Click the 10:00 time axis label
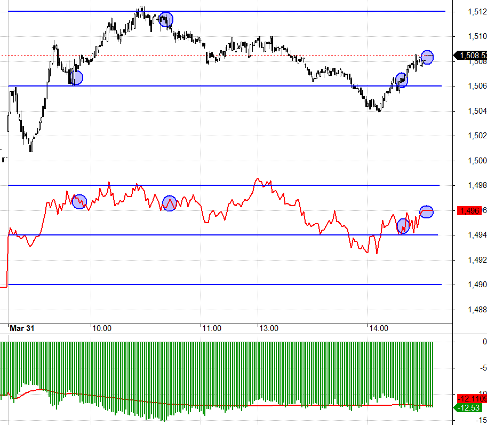 tap(101, 328)
